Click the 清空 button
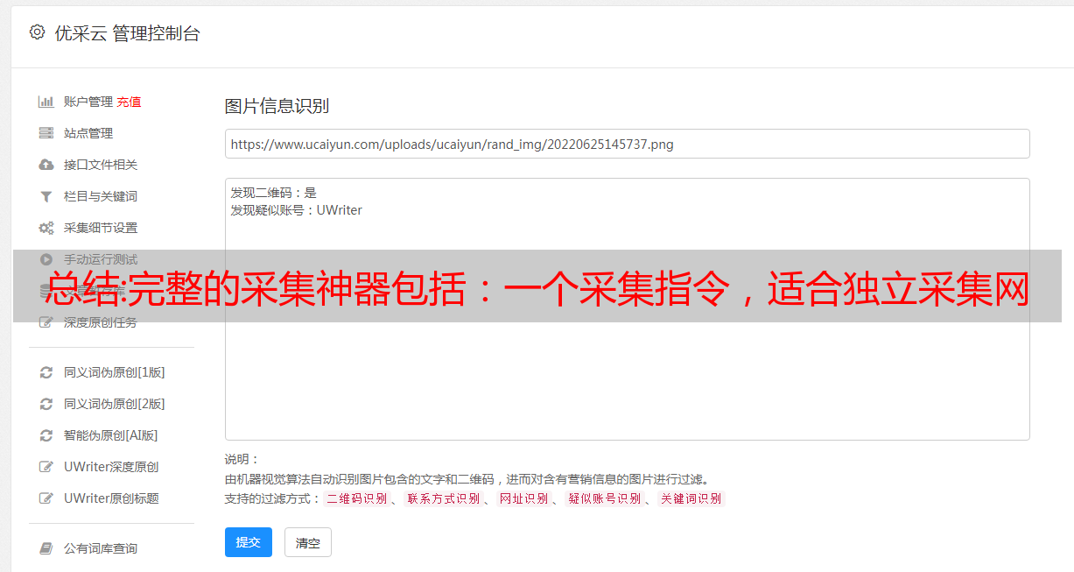This screenshot has width=1074, height=572. point(308,542)
